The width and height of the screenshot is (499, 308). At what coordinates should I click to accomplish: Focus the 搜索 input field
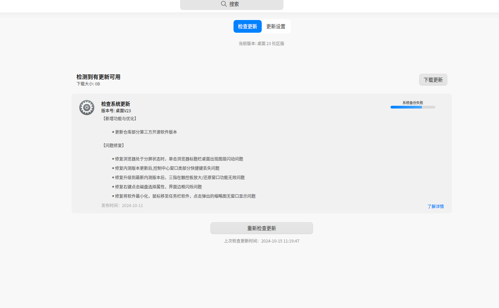coord(232,4)
